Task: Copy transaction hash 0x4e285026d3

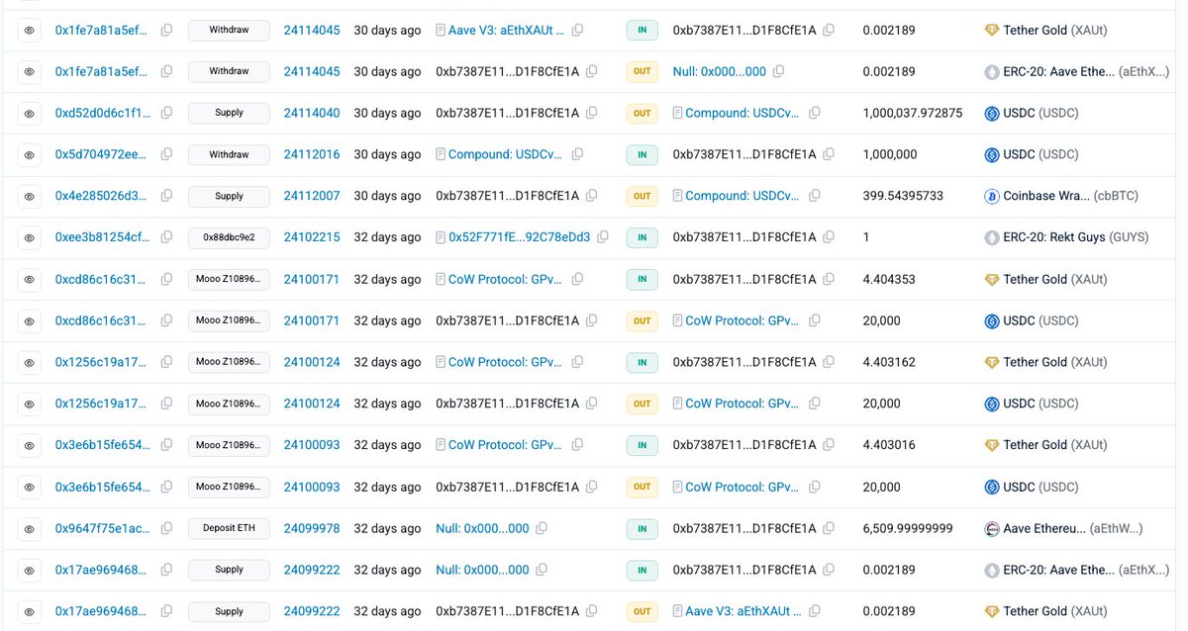Action: tap(166, 197)
